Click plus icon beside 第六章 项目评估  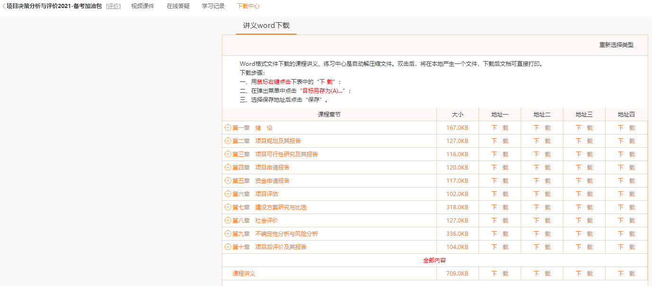(x=228, y=194)
